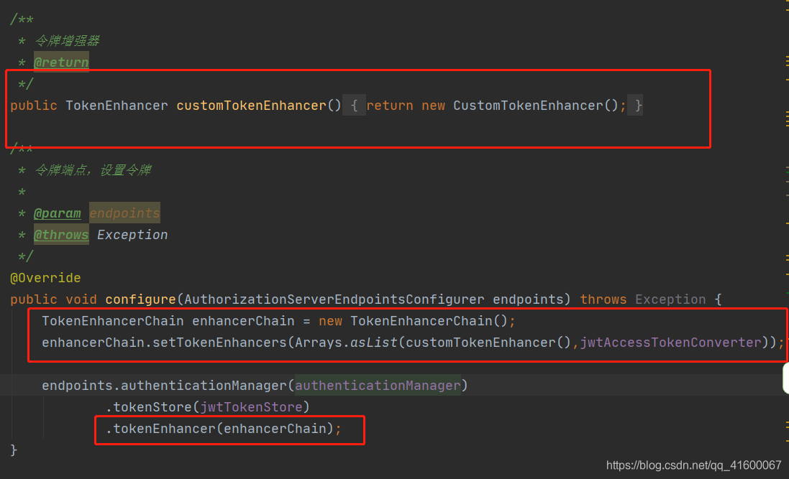The height and width of the screenshot is (479, 789).
Task: Click the italic Exception in the Javadoc
Action: 132,235
